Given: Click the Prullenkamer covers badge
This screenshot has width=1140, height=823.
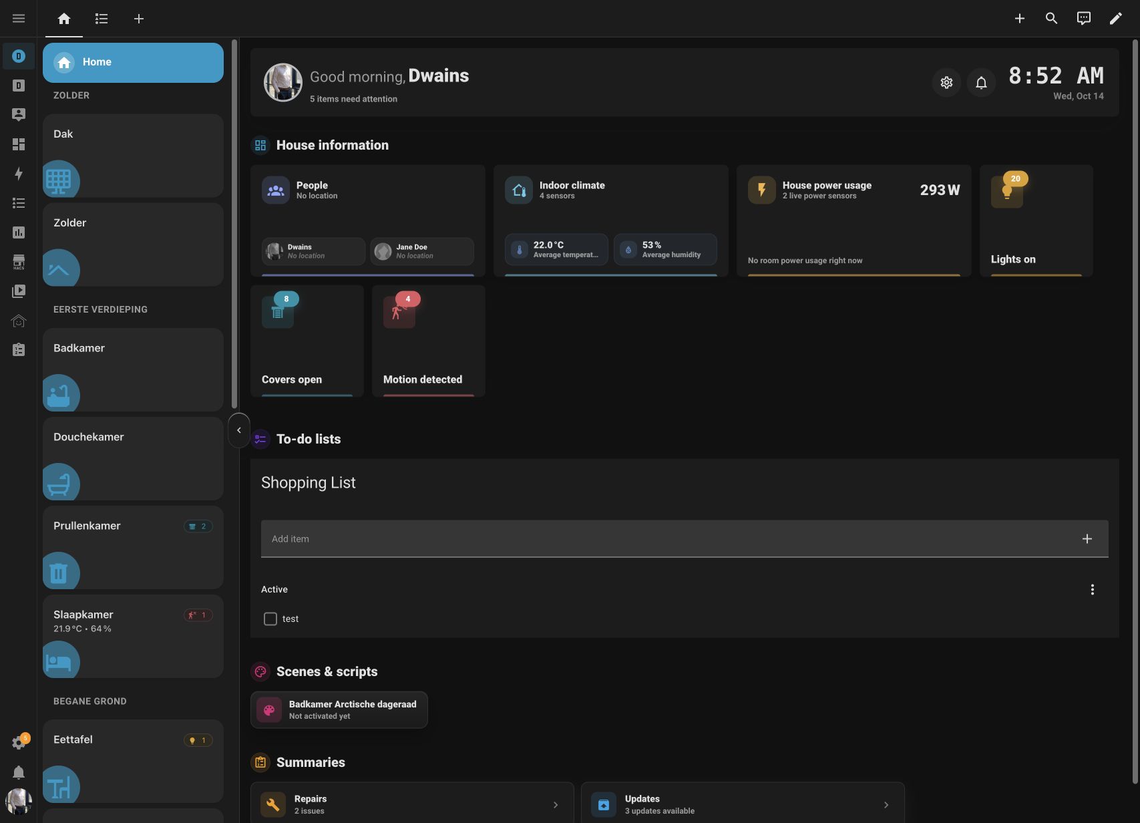Looking at the screenshot, I should [198, 526].
